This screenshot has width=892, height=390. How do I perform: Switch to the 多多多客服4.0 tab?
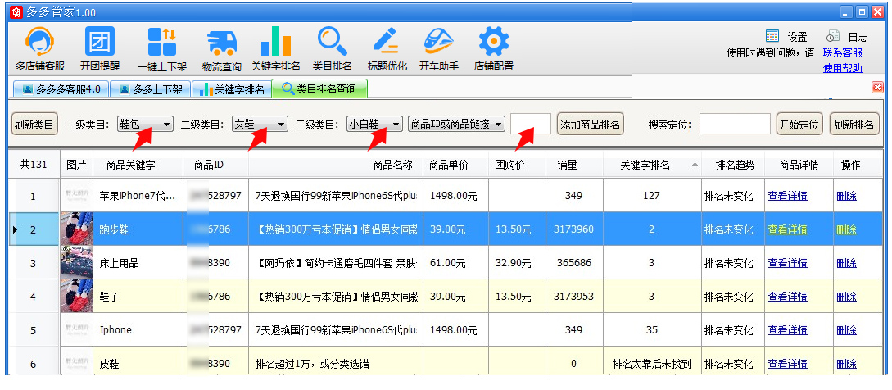click(61, 89)
